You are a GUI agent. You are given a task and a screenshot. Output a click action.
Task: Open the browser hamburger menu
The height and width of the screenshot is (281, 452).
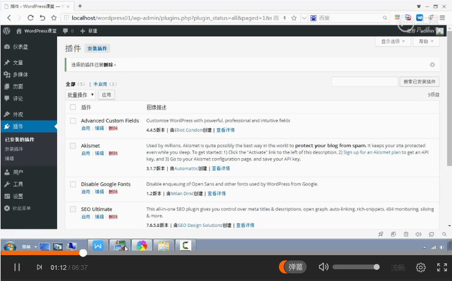(443, 18)
